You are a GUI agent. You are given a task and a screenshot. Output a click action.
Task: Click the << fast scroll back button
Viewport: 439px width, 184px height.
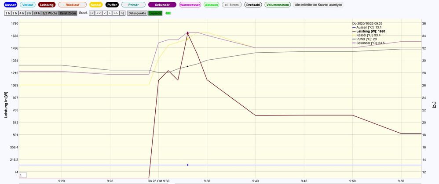pyautogui.click(x=99, y=13)
